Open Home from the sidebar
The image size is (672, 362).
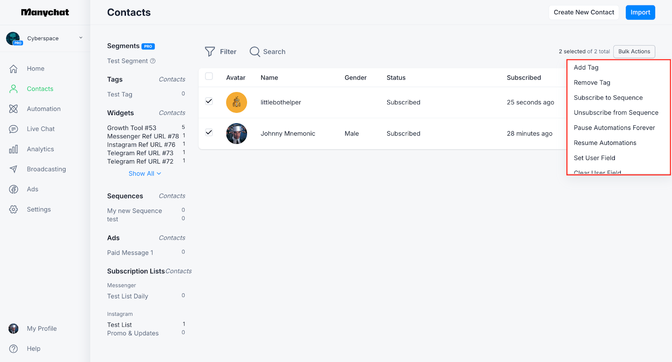pyautogui.click(x=36, y=69)
